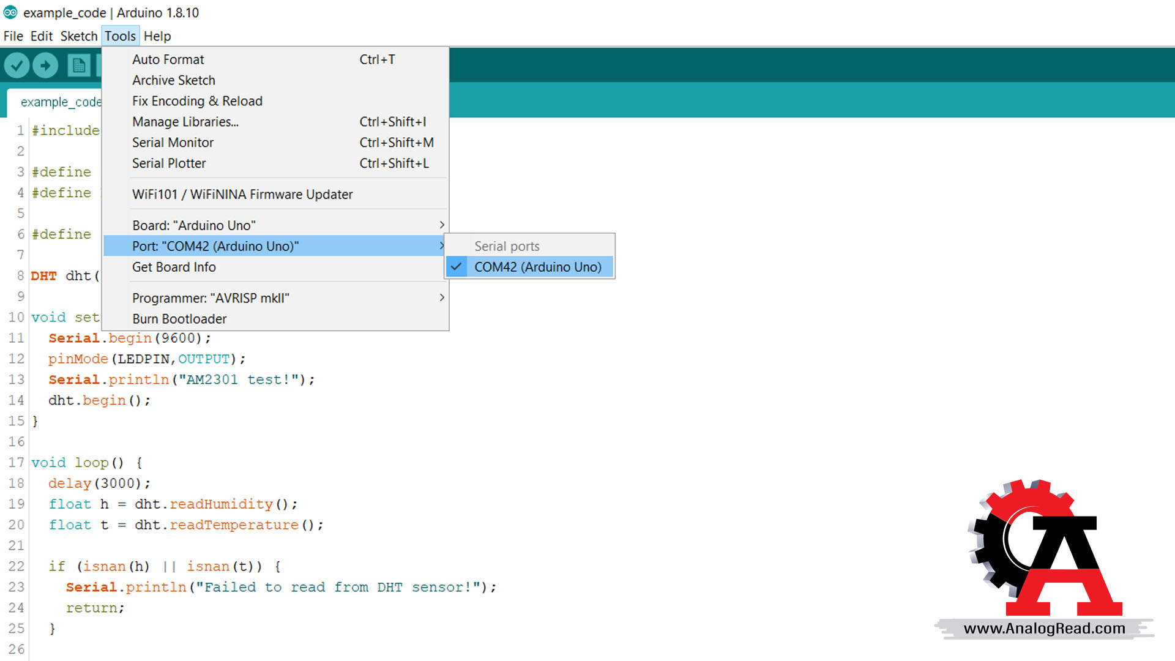
Task: Click the #include on line 1
Action: coord(65,130)
